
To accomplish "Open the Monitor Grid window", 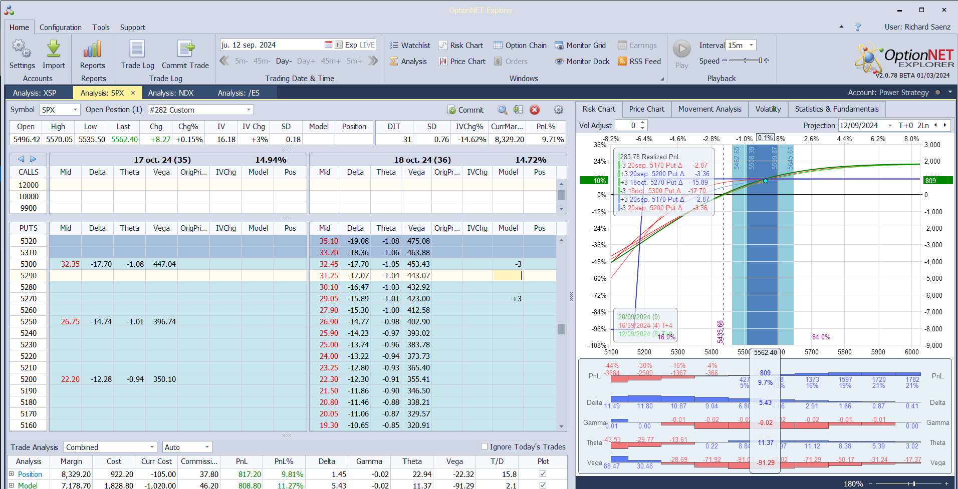I will (x=580, y=46).
